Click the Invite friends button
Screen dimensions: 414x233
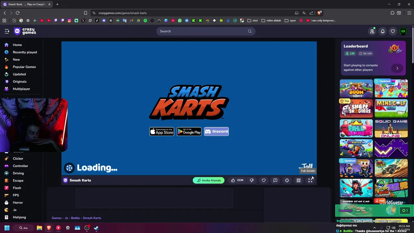(x=209, y=180)
